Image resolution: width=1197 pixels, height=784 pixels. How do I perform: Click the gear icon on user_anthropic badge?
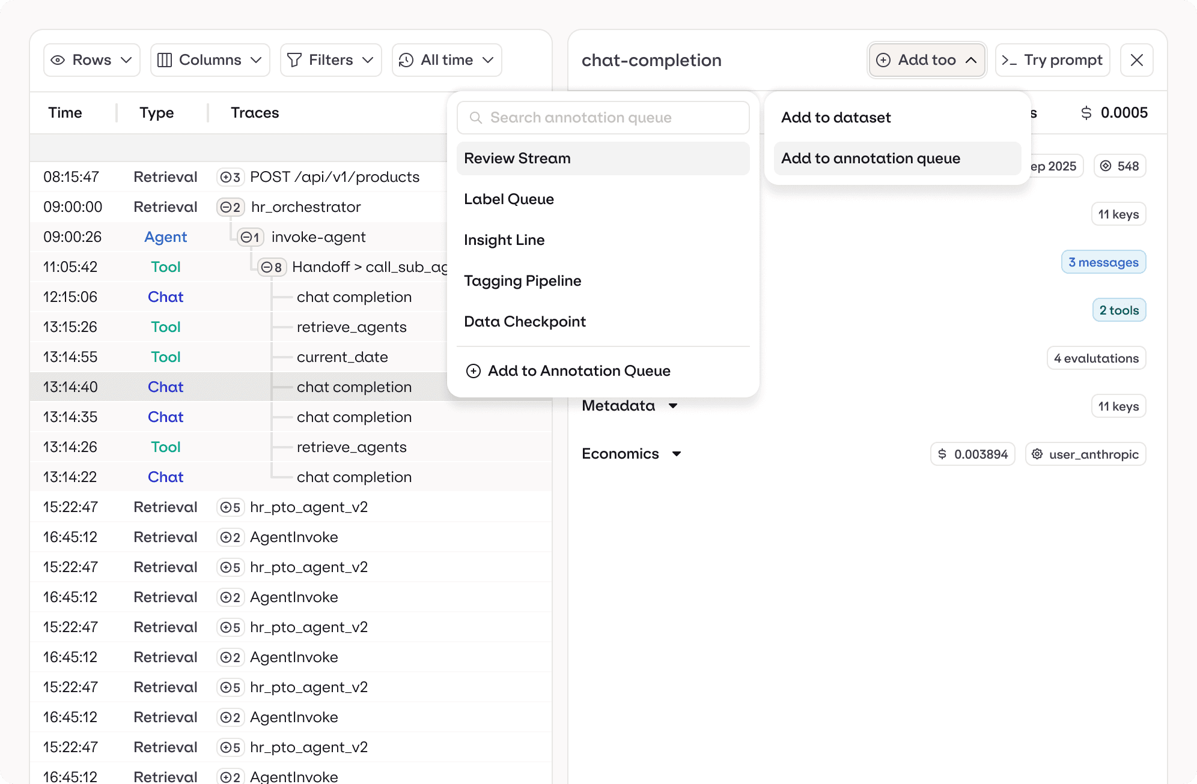[1037, 454]
